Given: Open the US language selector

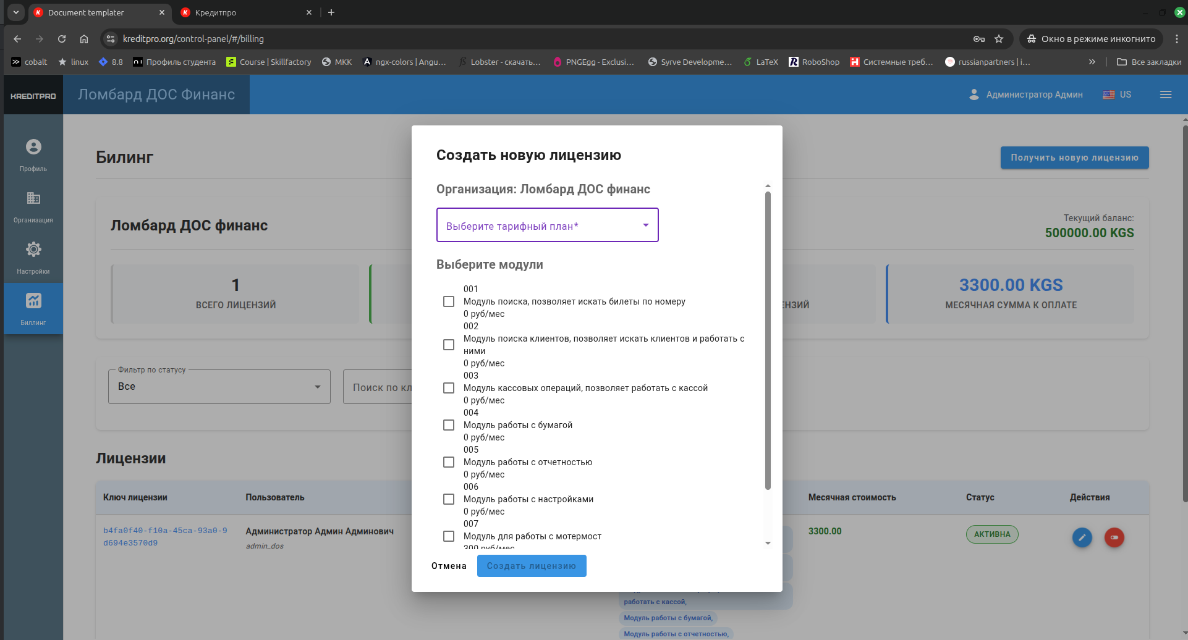Looking at the screenshot, I should (x=1118, y=95).
